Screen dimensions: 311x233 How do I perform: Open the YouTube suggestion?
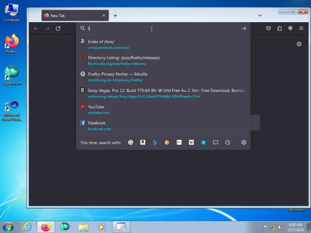tap(163, 110)
